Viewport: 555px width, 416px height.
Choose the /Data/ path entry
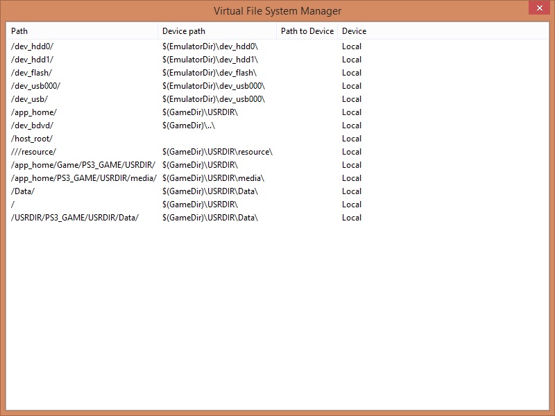23,191
